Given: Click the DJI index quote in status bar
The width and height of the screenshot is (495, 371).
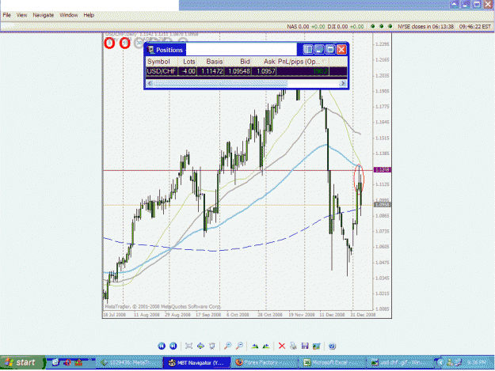Looking at the screenshot, I should (345, 26).
